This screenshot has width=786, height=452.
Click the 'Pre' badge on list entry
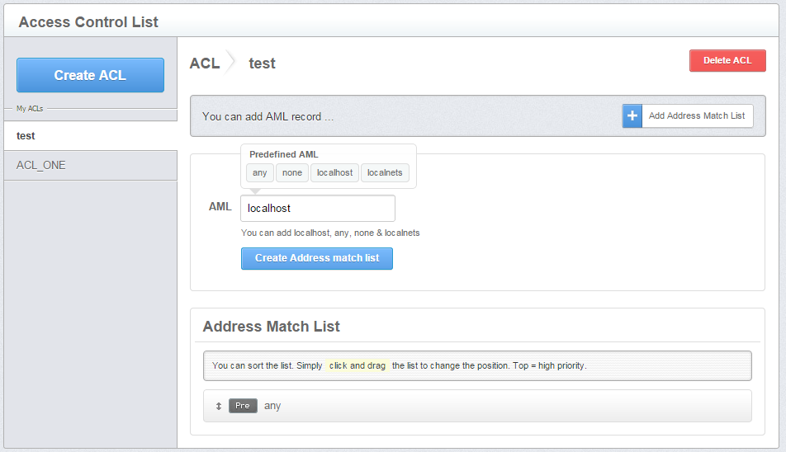click(x=243, y=406)
